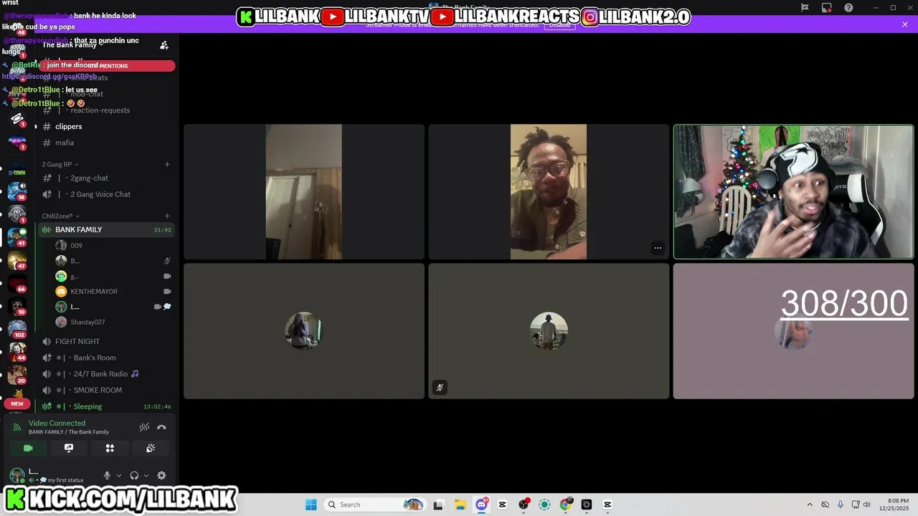Dismiss the purple Streamer Mode banner
Screen dimensions: 918x516
(905, 24)
